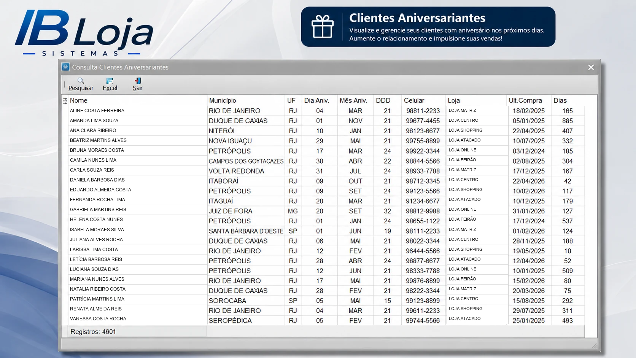
Task: Click município cell SANTA BÁRBARA D'OESTE
Action: (246, 231)
